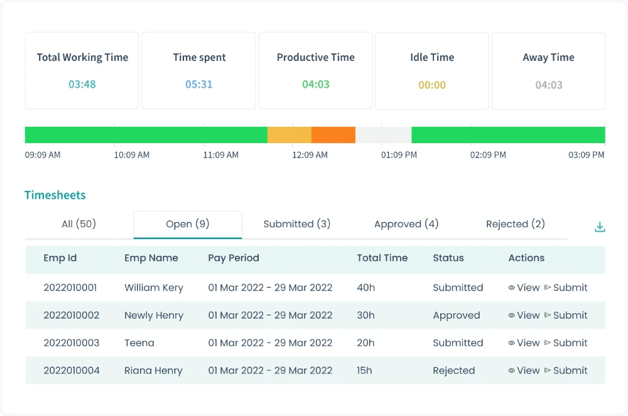Click Submitted status in Teena row
The image size is (628, 416).
pos(458,343)
